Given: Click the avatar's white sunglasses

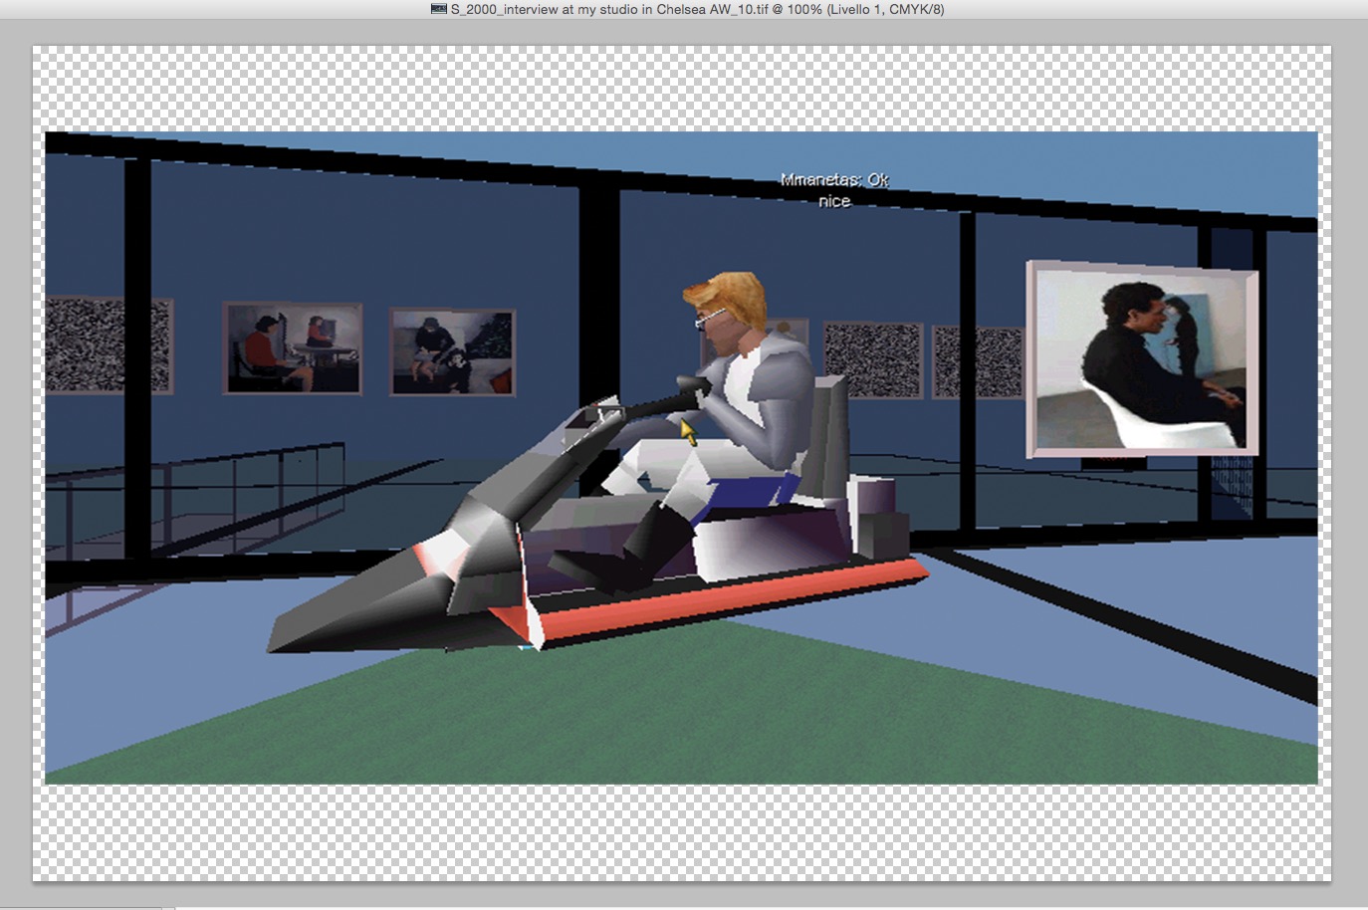Looking at the screenshot, I should (710, 318).
